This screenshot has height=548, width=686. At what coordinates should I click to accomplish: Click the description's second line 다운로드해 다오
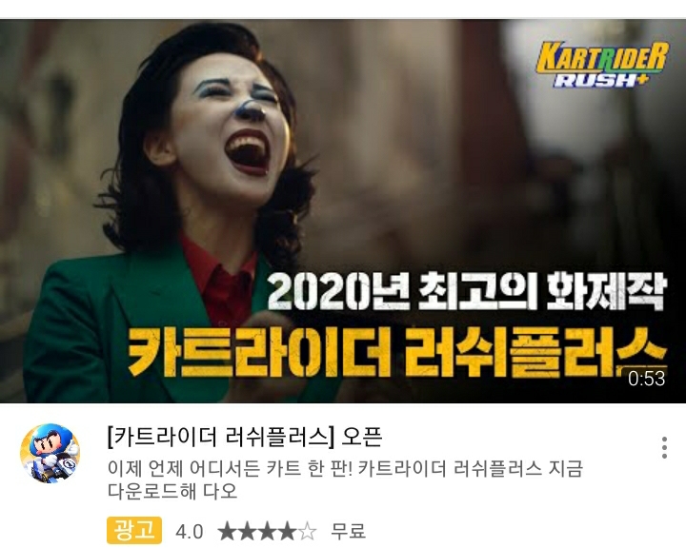pos(172,491)
